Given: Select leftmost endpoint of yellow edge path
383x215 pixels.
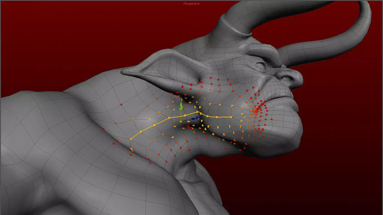Looking at the screenshot, I should coord(131,139).
